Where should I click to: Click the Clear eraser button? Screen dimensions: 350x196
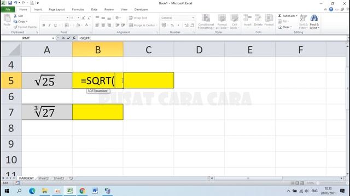pyautogui.click(x=285, y=27)
